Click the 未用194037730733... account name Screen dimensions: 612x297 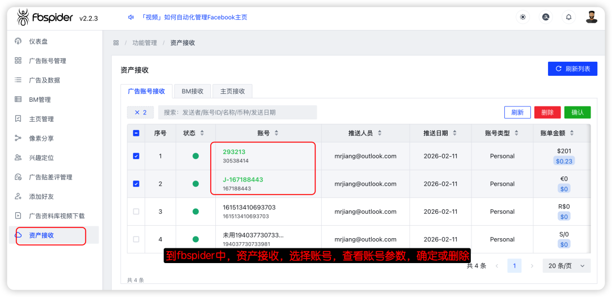[253, 235]
